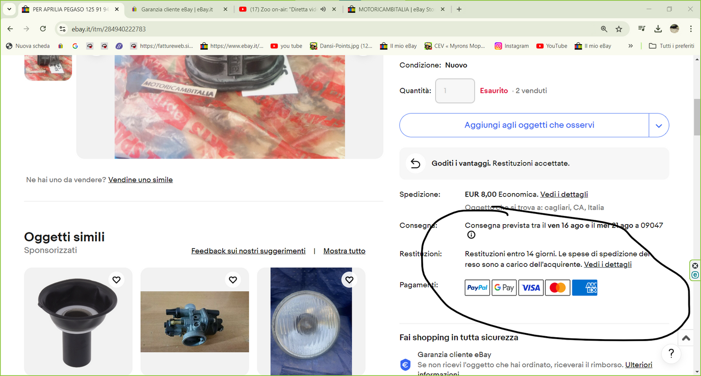Screen dimensions: 701x376
Task: Expand the watchlist button dropdown arrow
Action: [659, 125]
